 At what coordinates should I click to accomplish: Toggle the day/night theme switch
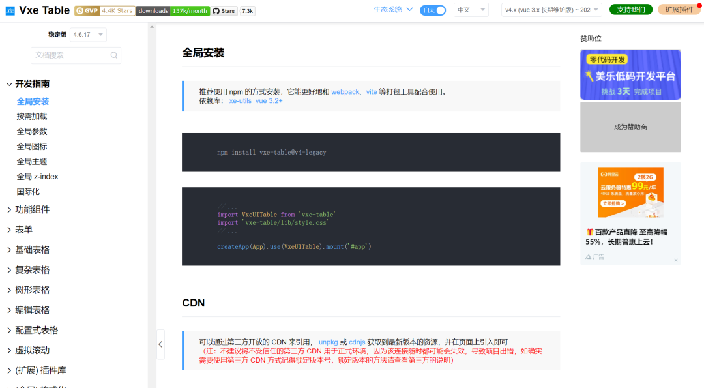(432, 10)
